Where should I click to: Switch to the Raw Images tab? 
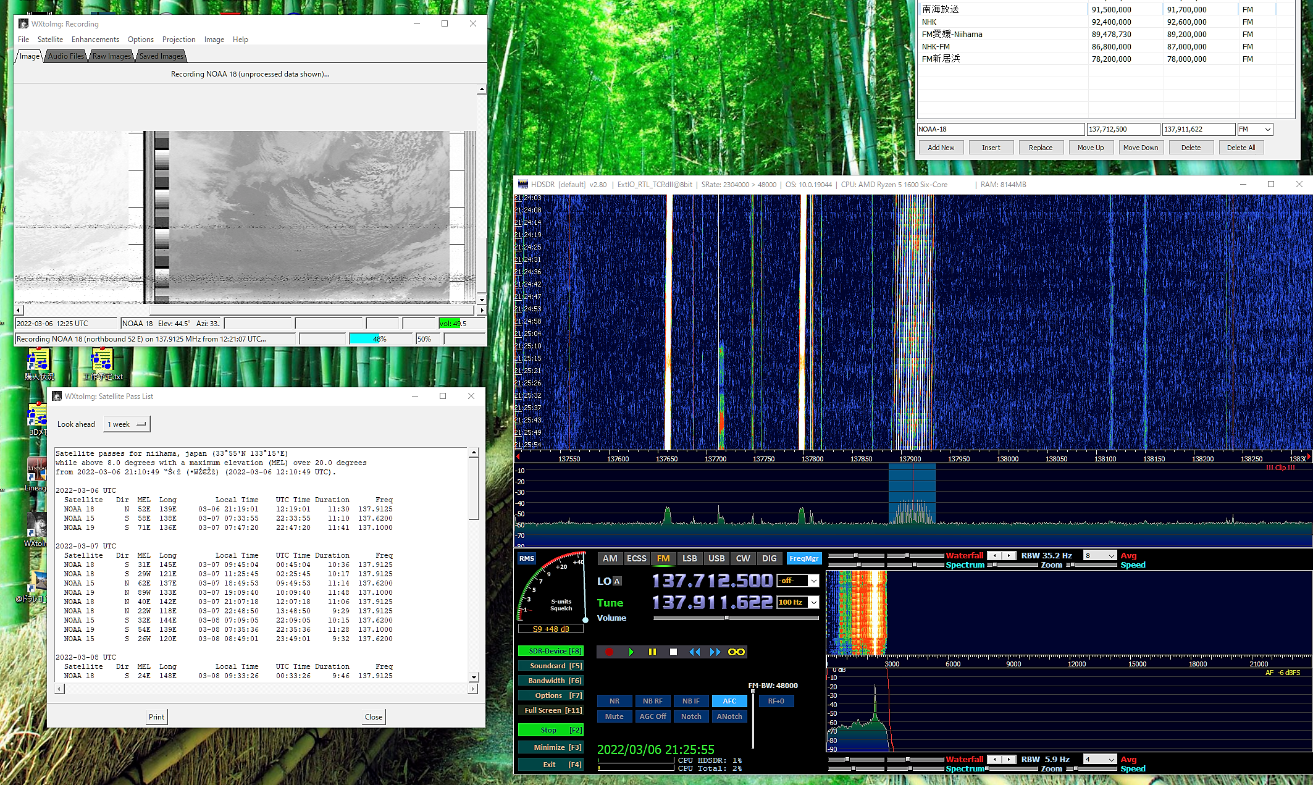point(112,56)
